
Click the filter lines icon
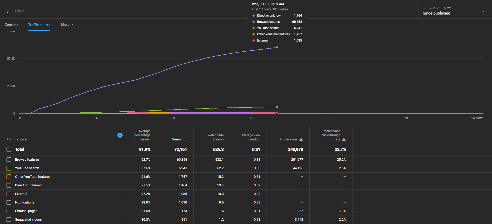click(x=8, y=11)
